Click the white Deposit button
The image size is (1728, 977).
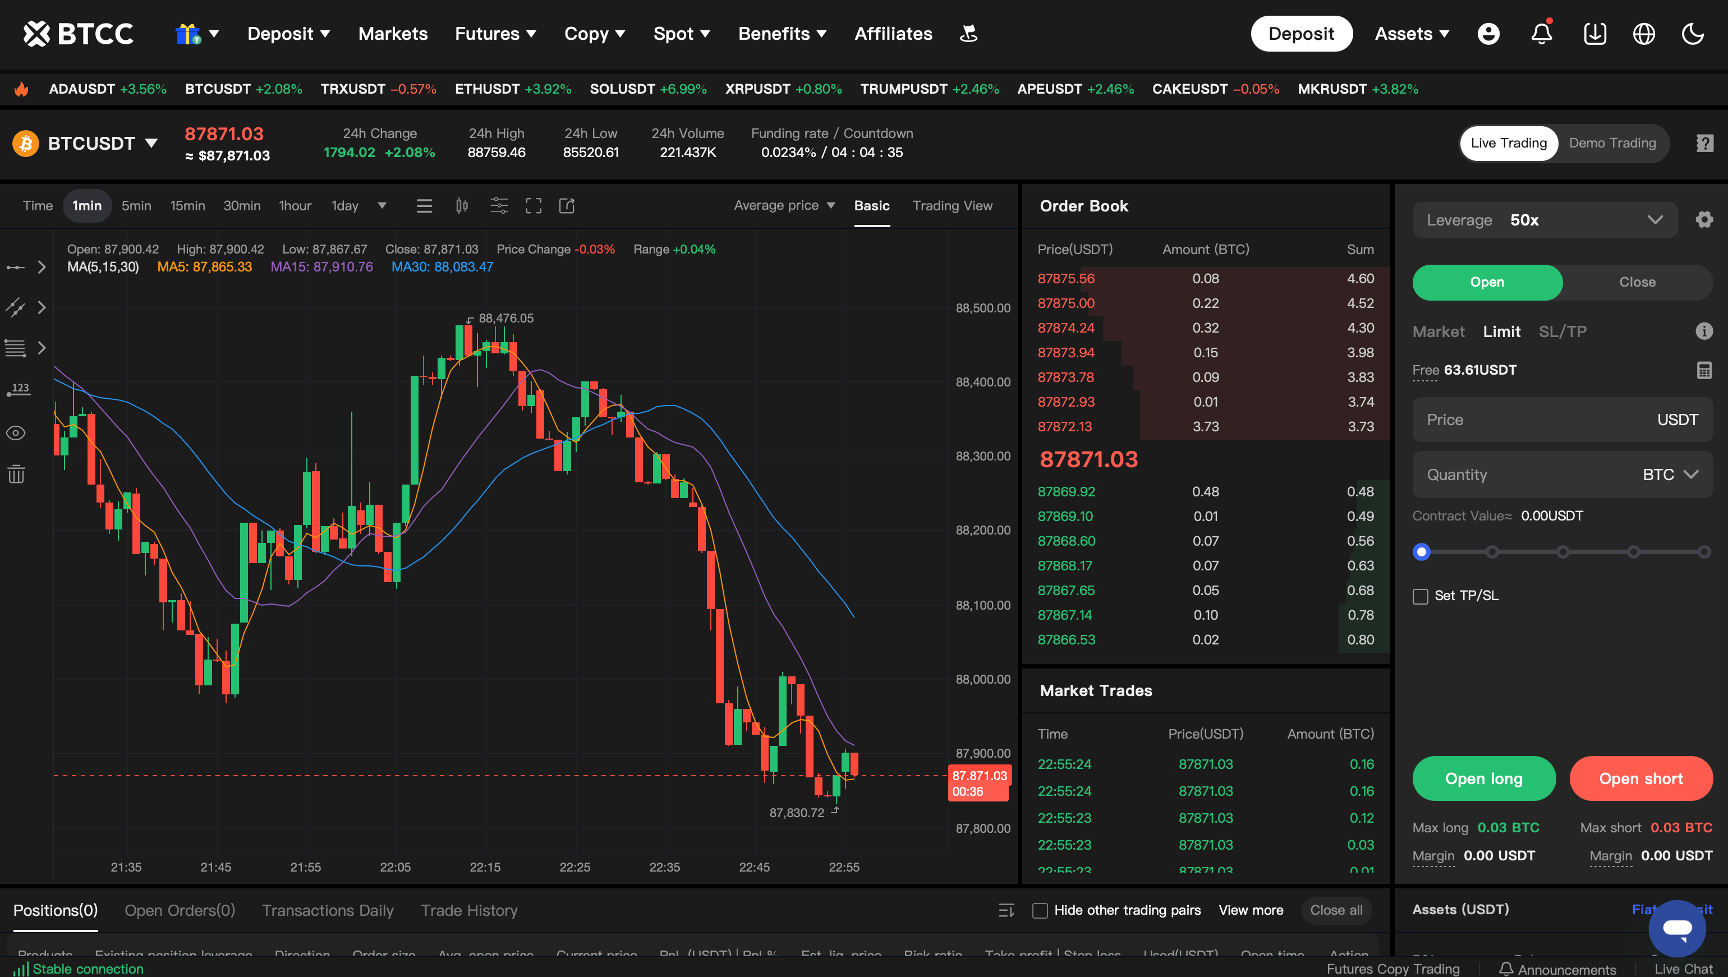(1301, 34)
